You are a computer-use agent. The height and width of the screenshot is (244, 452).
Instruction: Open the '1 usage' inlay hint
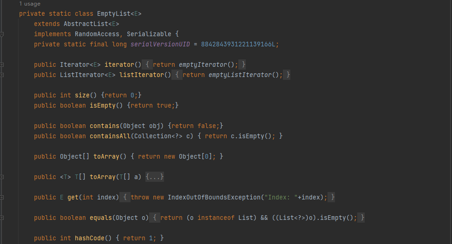[x=30, y=4]
